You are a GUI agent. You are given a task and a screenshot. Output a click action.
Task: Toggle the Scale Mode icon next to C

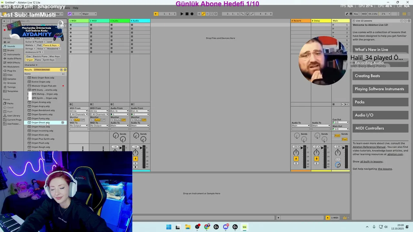[x=69, y=14]
